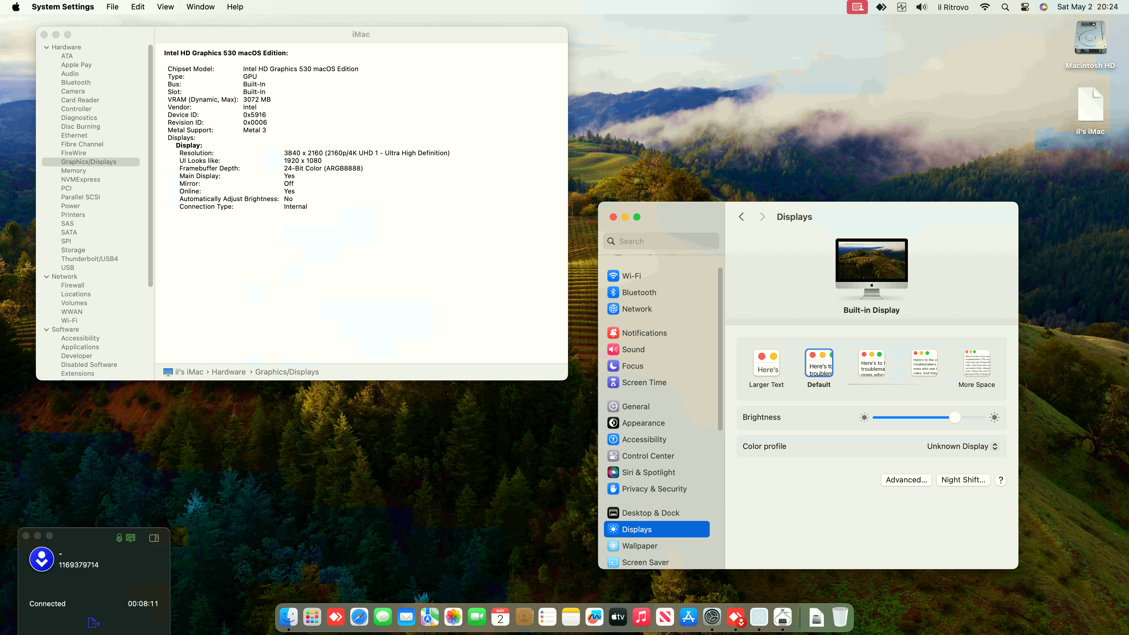Open the View menu
The height and width of the screenshot is (635, 1129).
165,7
